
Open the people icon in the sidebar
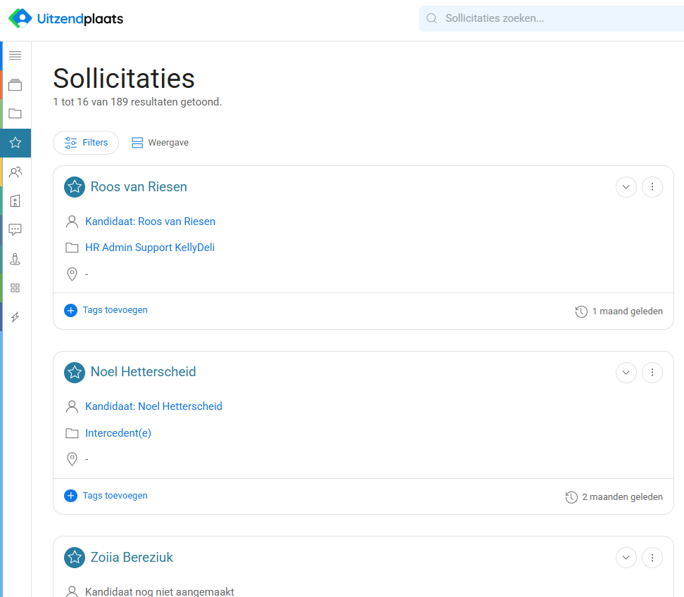15,172
